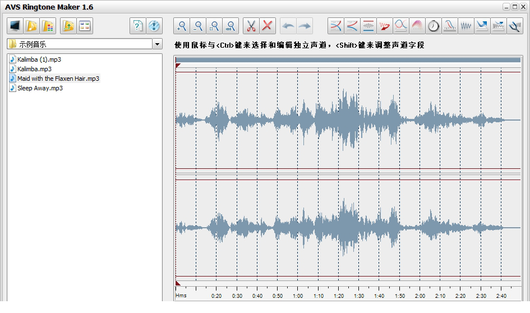This screenshot has width=530, height=313.
Task: Select Maid with the Flaxen Hair.mp3
Action: (x=54, y=79)
